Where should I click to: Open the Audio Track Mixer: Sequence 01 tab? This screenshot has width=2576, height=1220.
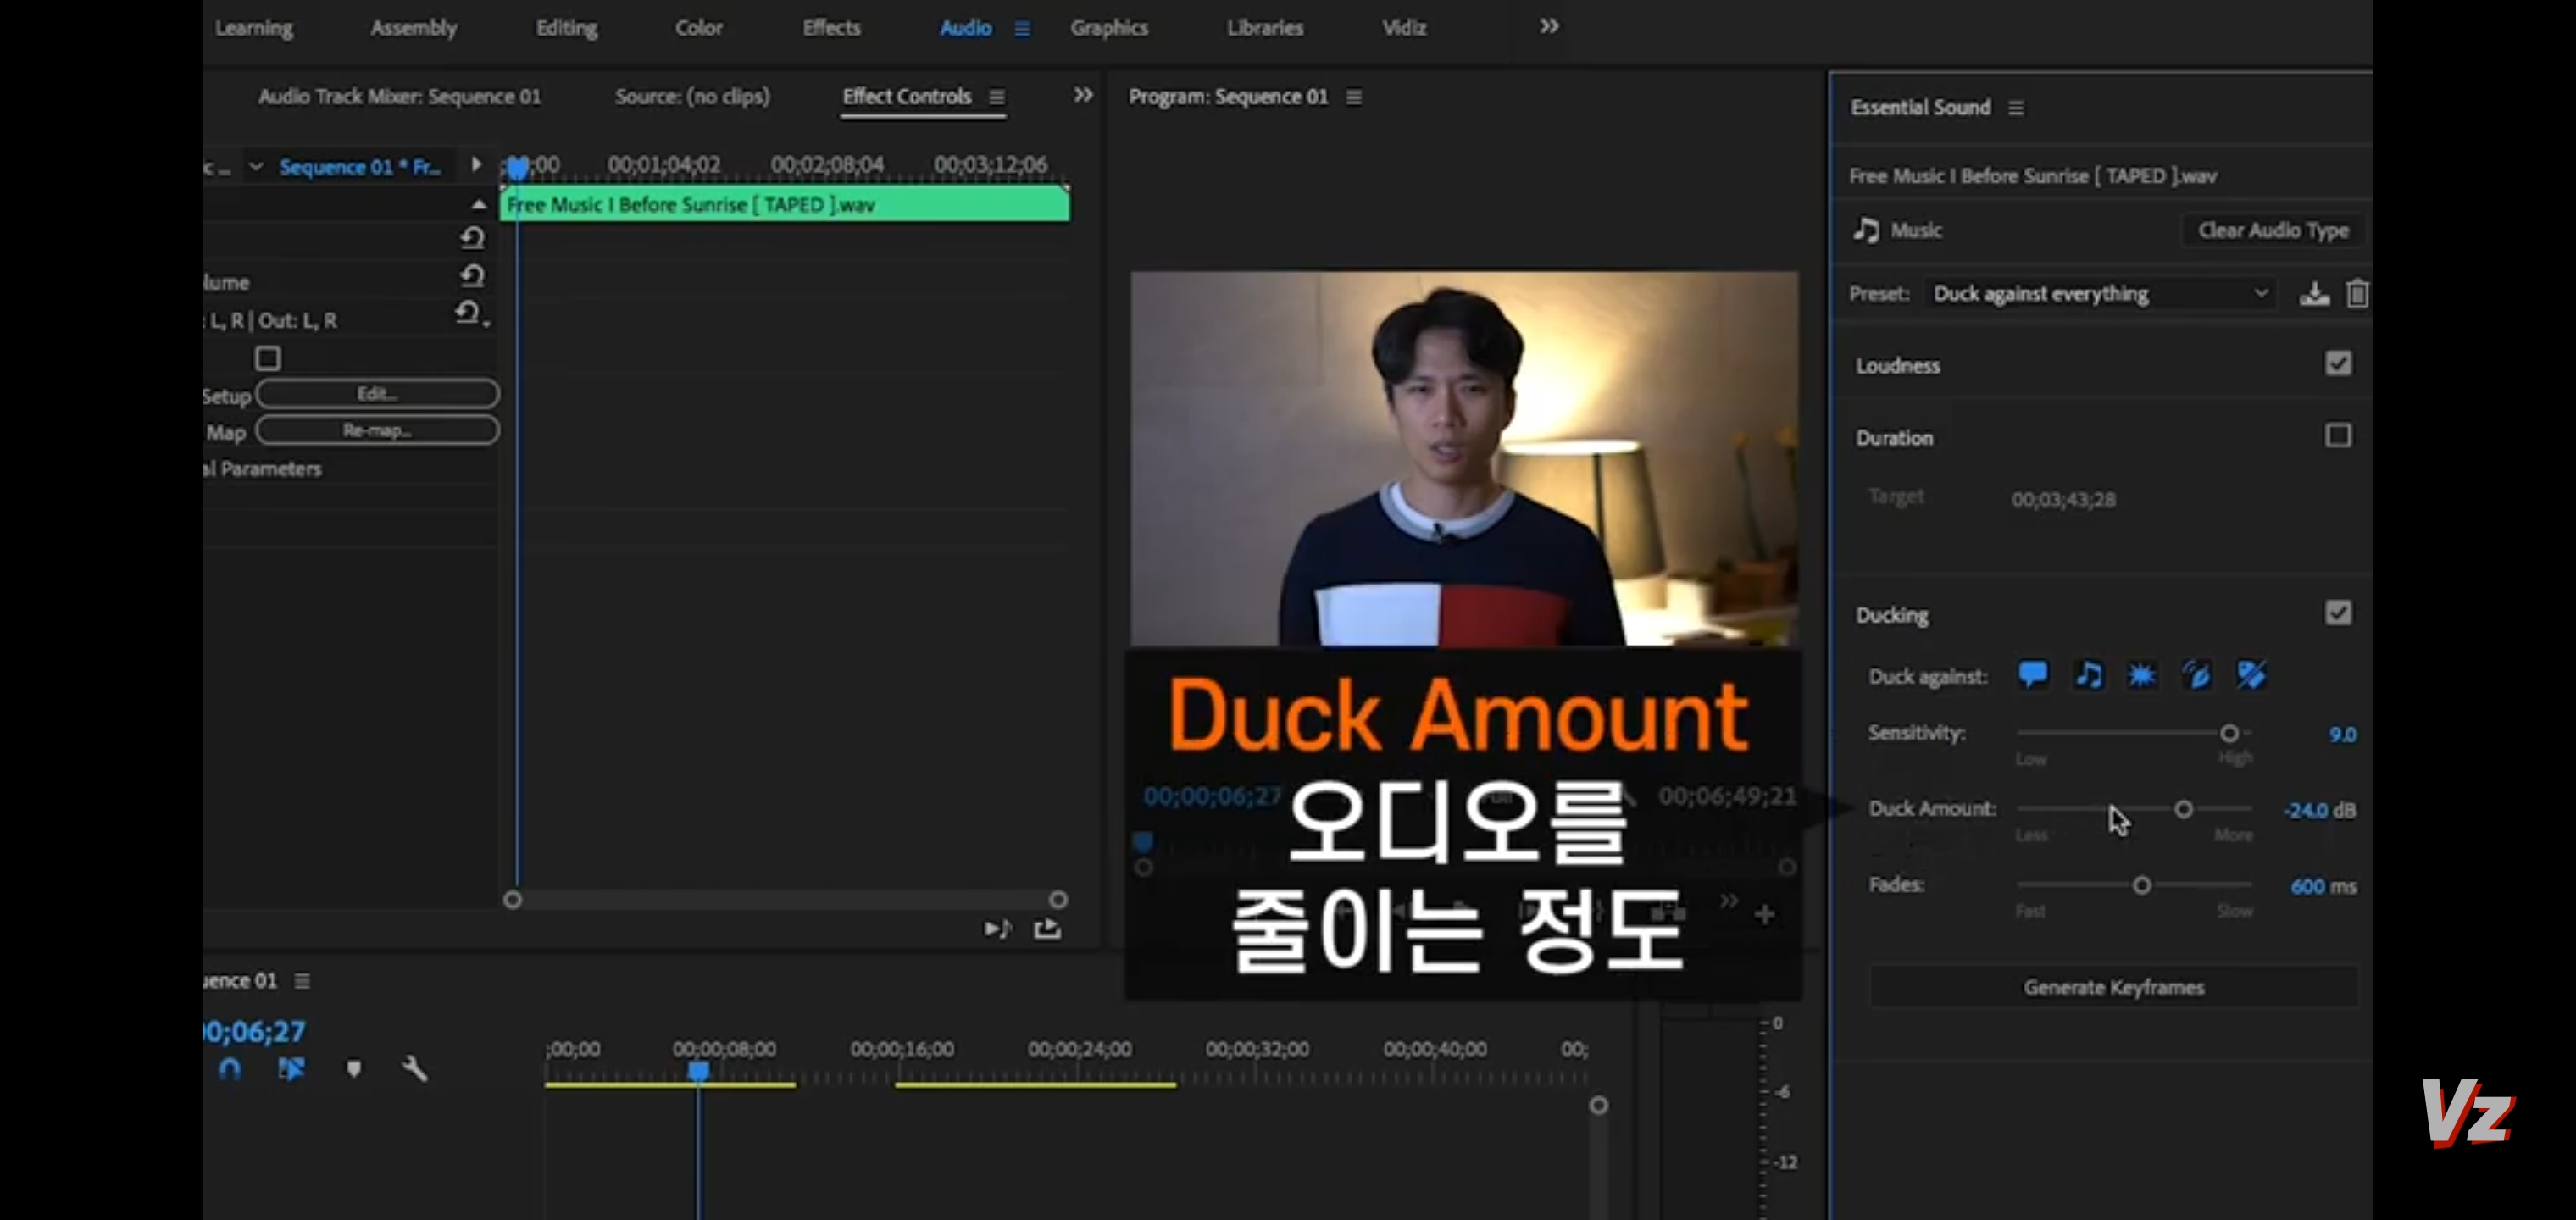(399, 96)
